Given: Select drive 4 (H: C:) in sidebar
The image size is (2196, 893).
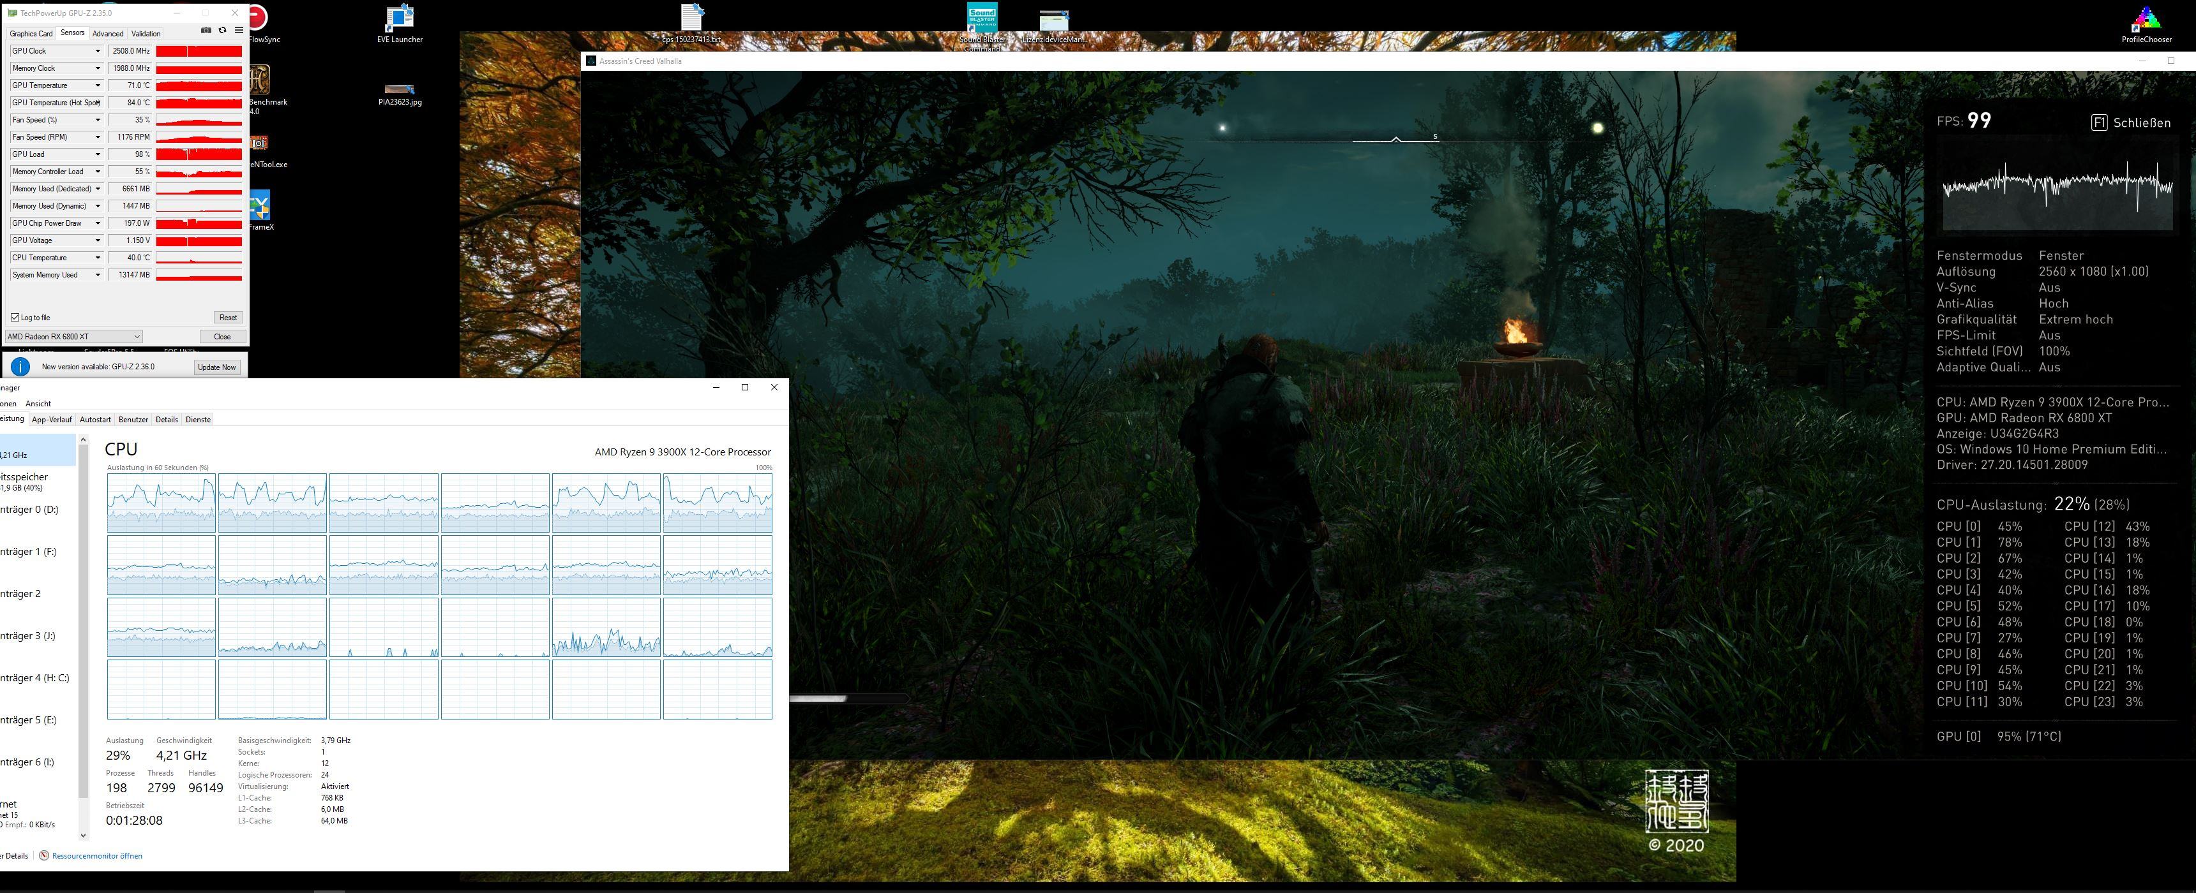Looking at the screenshot, I should tap(35, 677).
